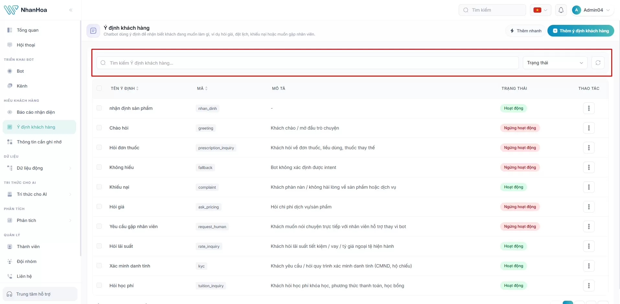Open Hội thoại in sidebar
Screen dimensions: 620x304
point(39,45)
